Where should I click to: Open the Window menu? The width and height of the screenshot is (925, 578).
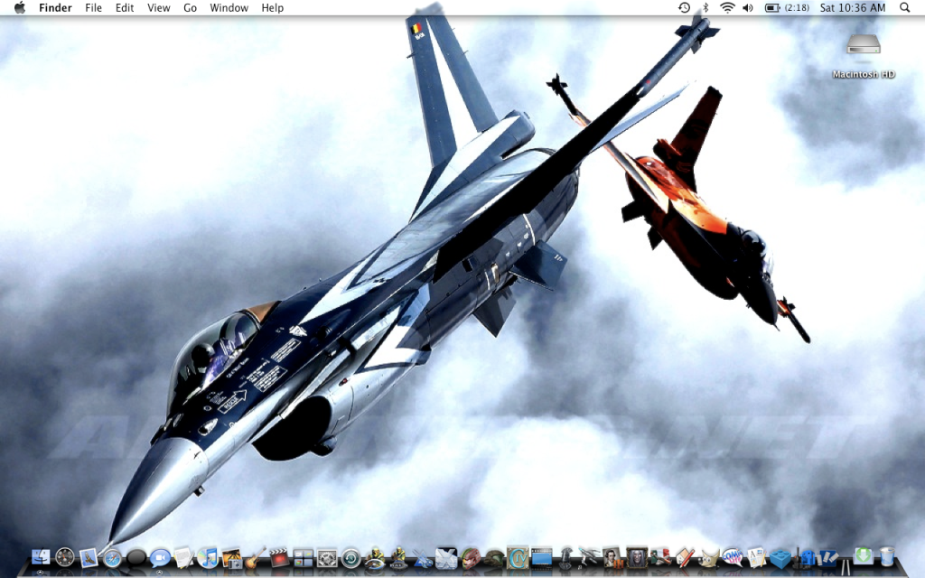click(229, 7)
